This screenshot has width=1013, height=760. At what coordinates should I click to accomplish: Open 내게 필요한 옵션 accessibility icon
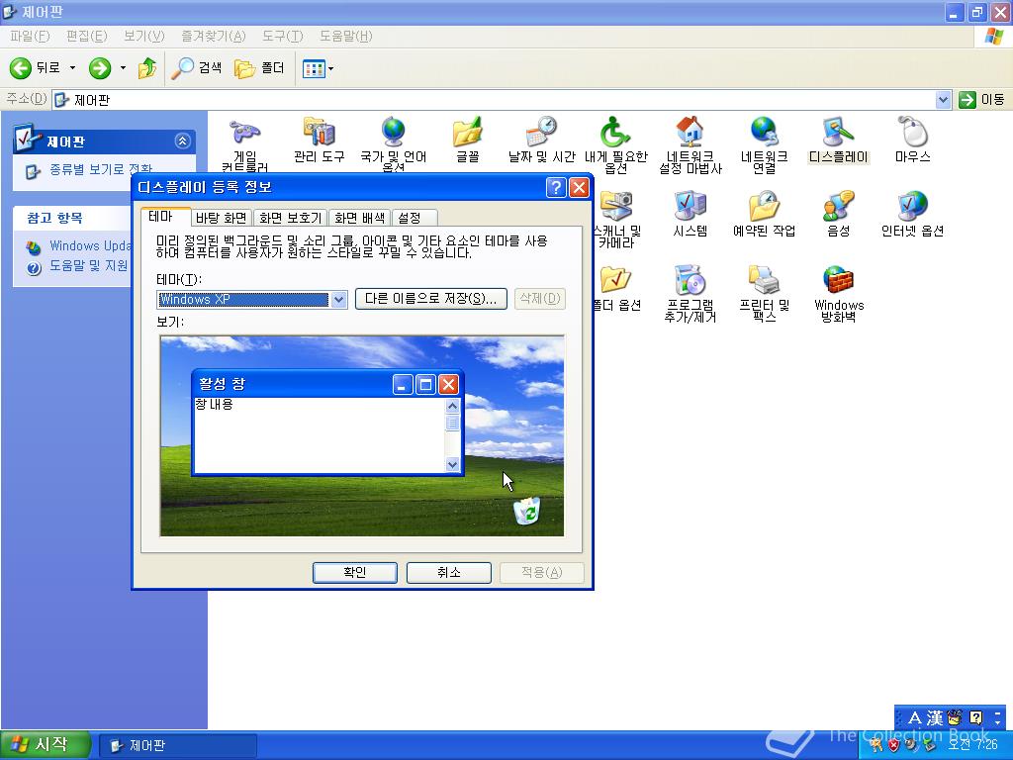(615, 144)
